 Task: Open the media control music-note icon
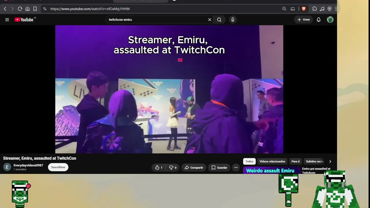pyautogui.click(x=322, y=9)
